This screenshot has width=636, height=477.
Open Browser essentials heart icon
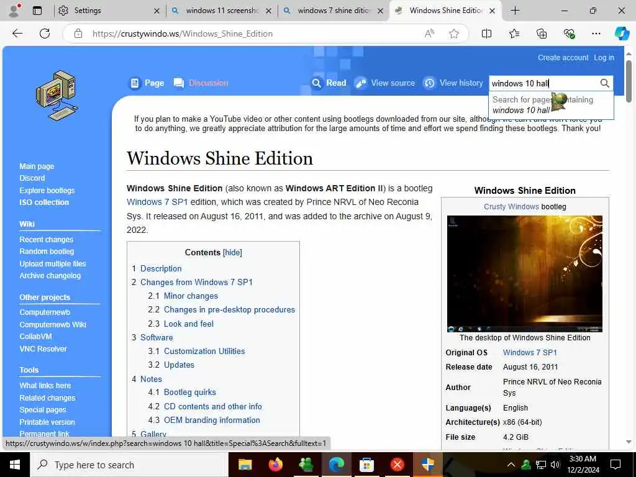click(x=569, y=34)
